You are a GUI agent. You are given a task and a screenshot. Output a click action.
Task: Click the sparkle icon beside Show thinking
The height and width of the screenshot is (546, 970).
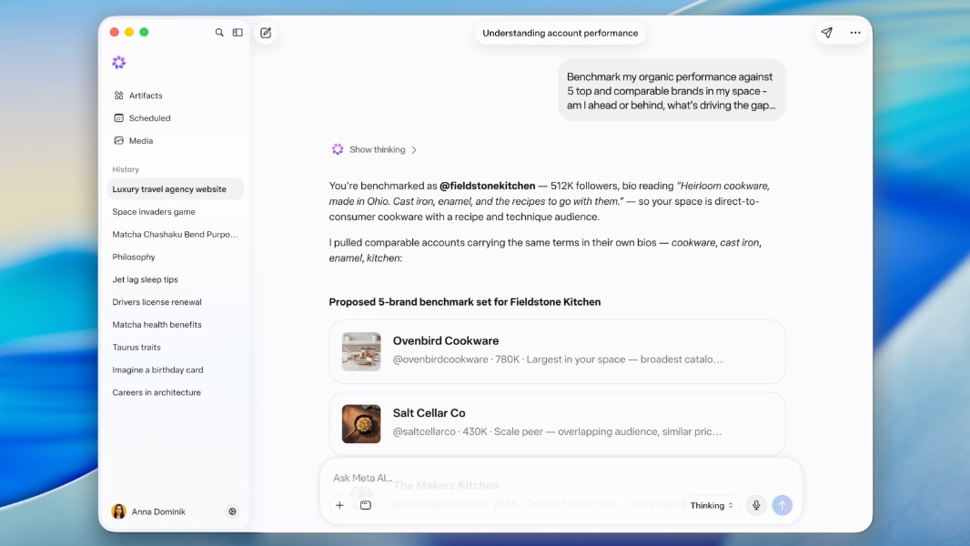click(338, 149)
